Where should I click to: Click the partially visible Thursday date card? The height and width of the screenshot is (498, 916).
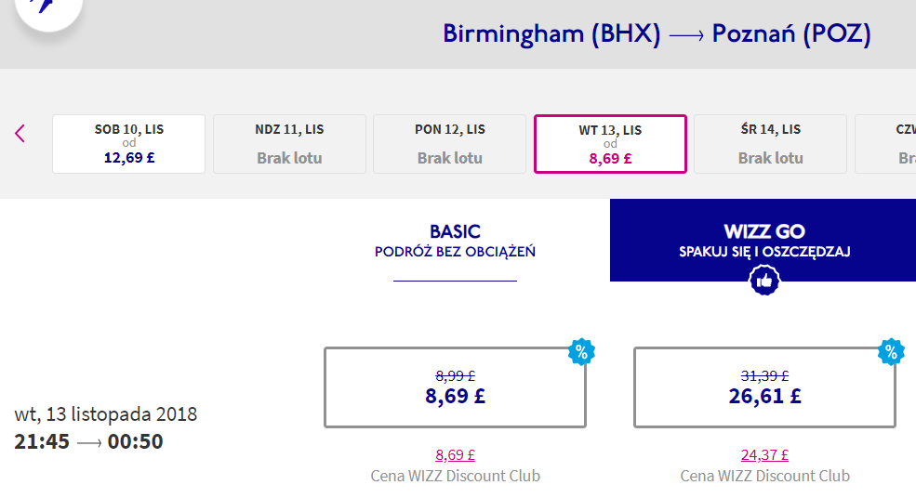coord(885,144)
